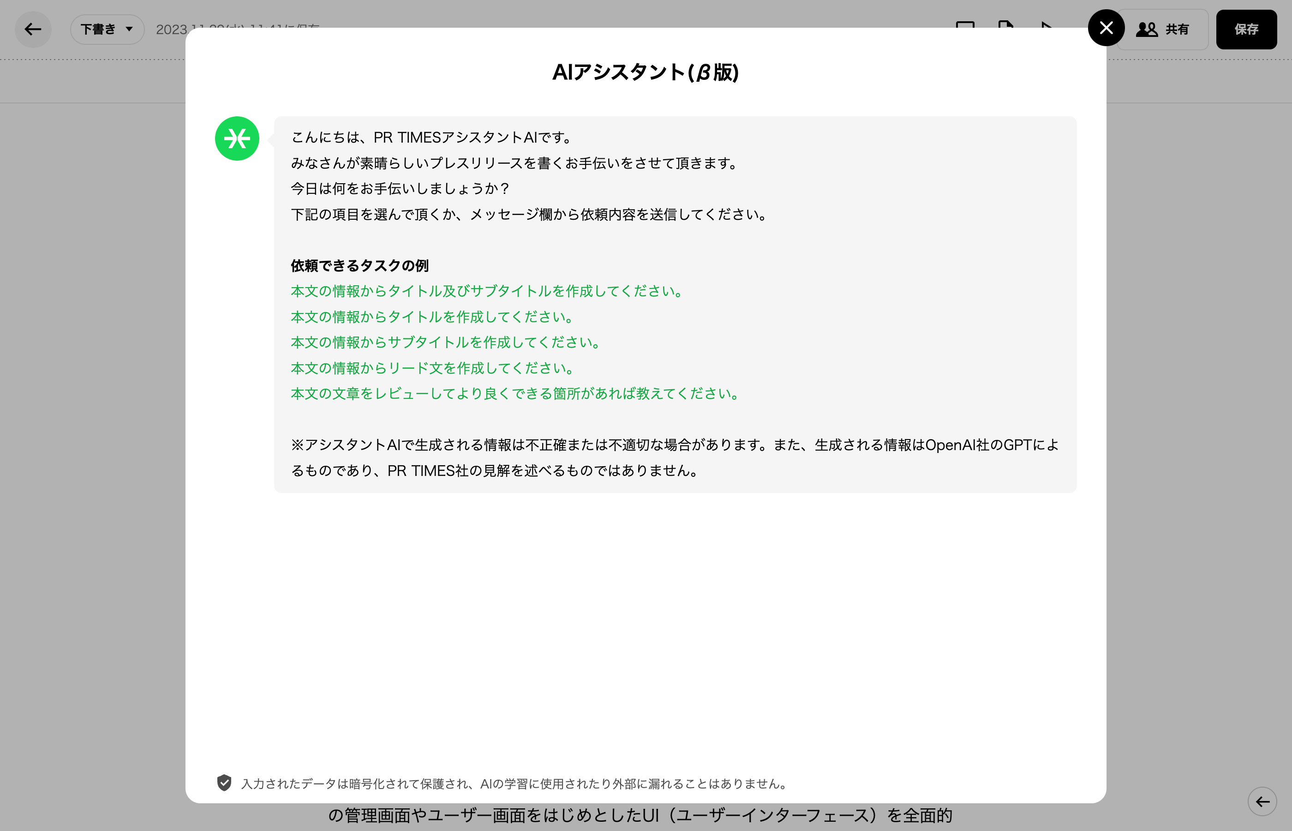The height and width of the screenshot is (831, 1292).
Task: Click the document preview icon in toolbar
Action: [x=1007, y=28]
